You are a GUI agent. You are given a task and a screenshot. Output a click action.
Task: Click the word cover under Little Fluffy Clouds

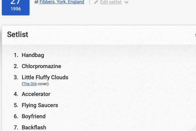(42, 84)
